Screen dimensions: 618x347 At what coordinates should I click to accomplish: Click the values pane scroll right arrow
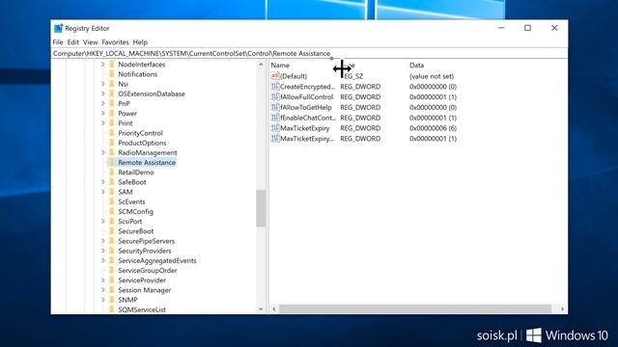tap(562, 309)
